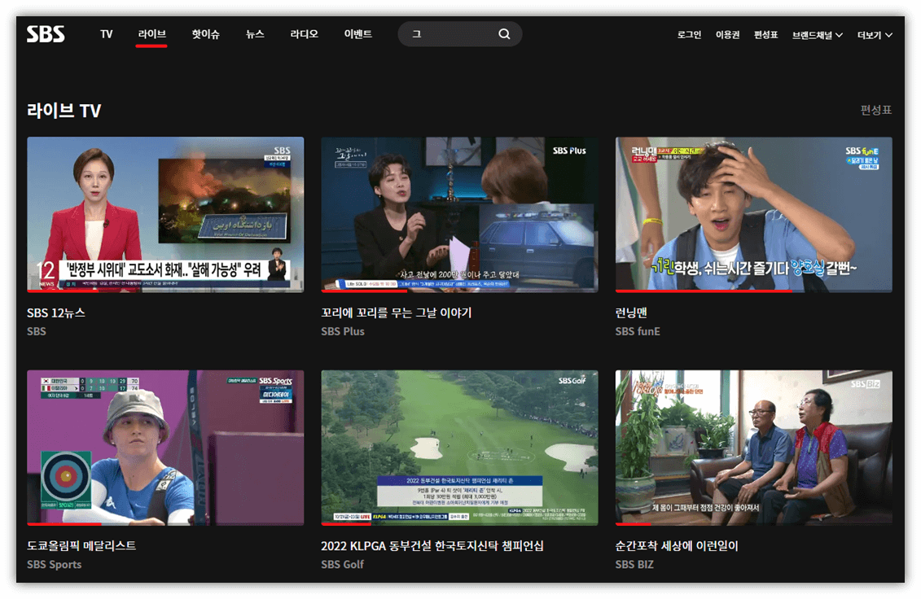Open 순간포착 세상에 이런일이 title
The image size is (921, 599).
tap(677, 545)
